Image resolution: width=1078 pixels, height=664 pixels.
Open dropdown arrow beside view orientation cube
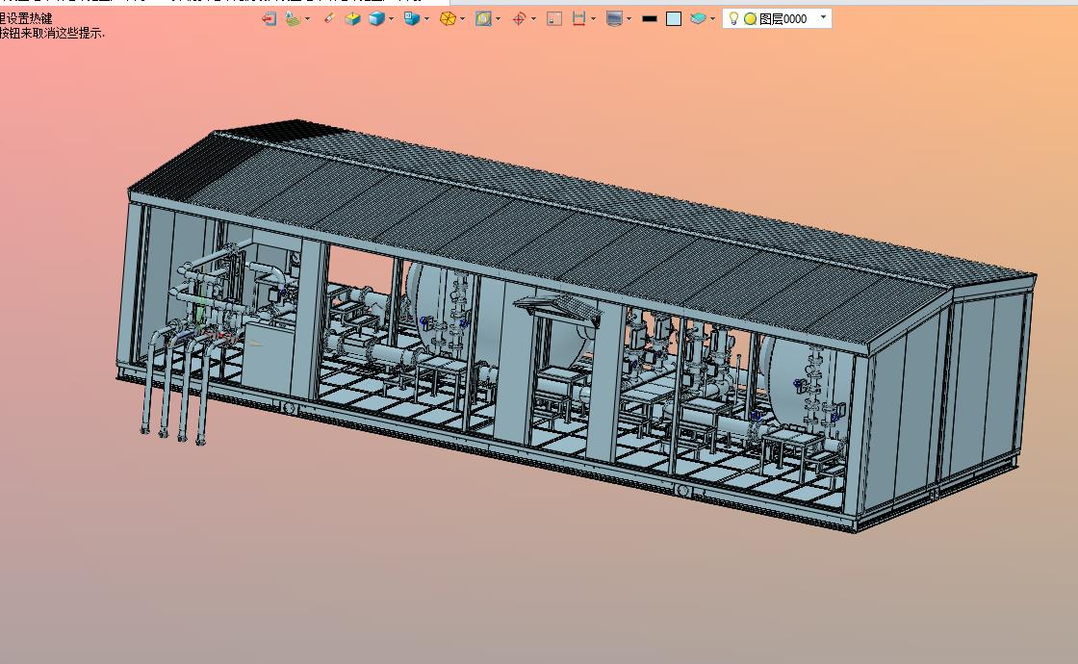tap(427, 19)
